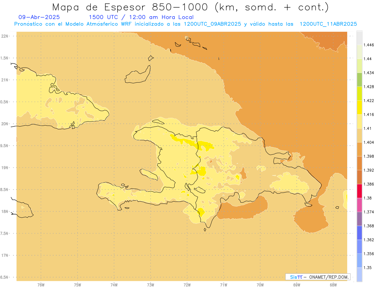
Task: Select the purple legend swatch between 1.368 and 1.374
Action: pos(359,219)
